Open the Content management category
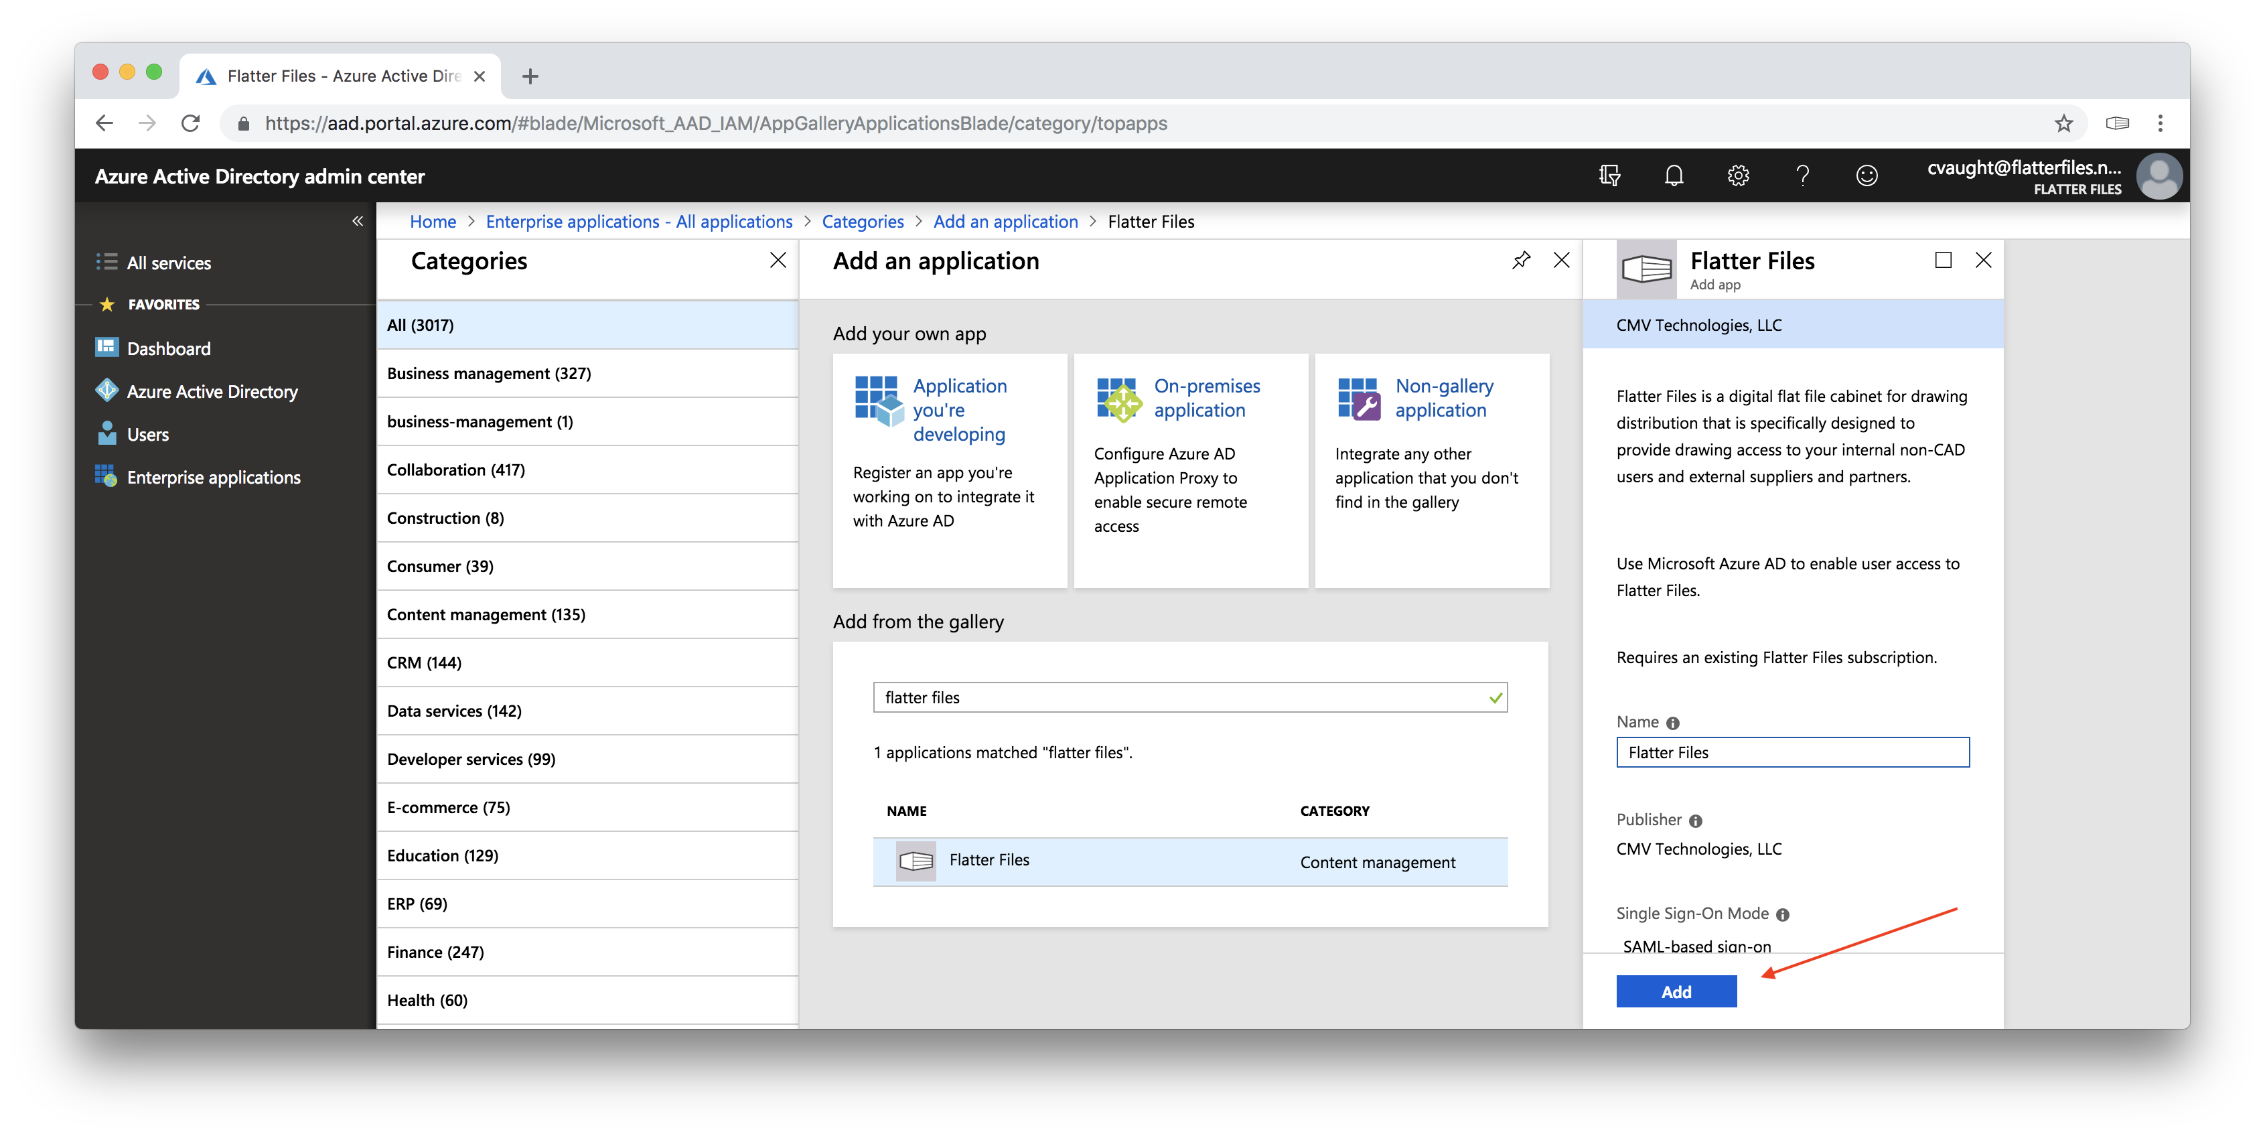 (x=488, y=613)
